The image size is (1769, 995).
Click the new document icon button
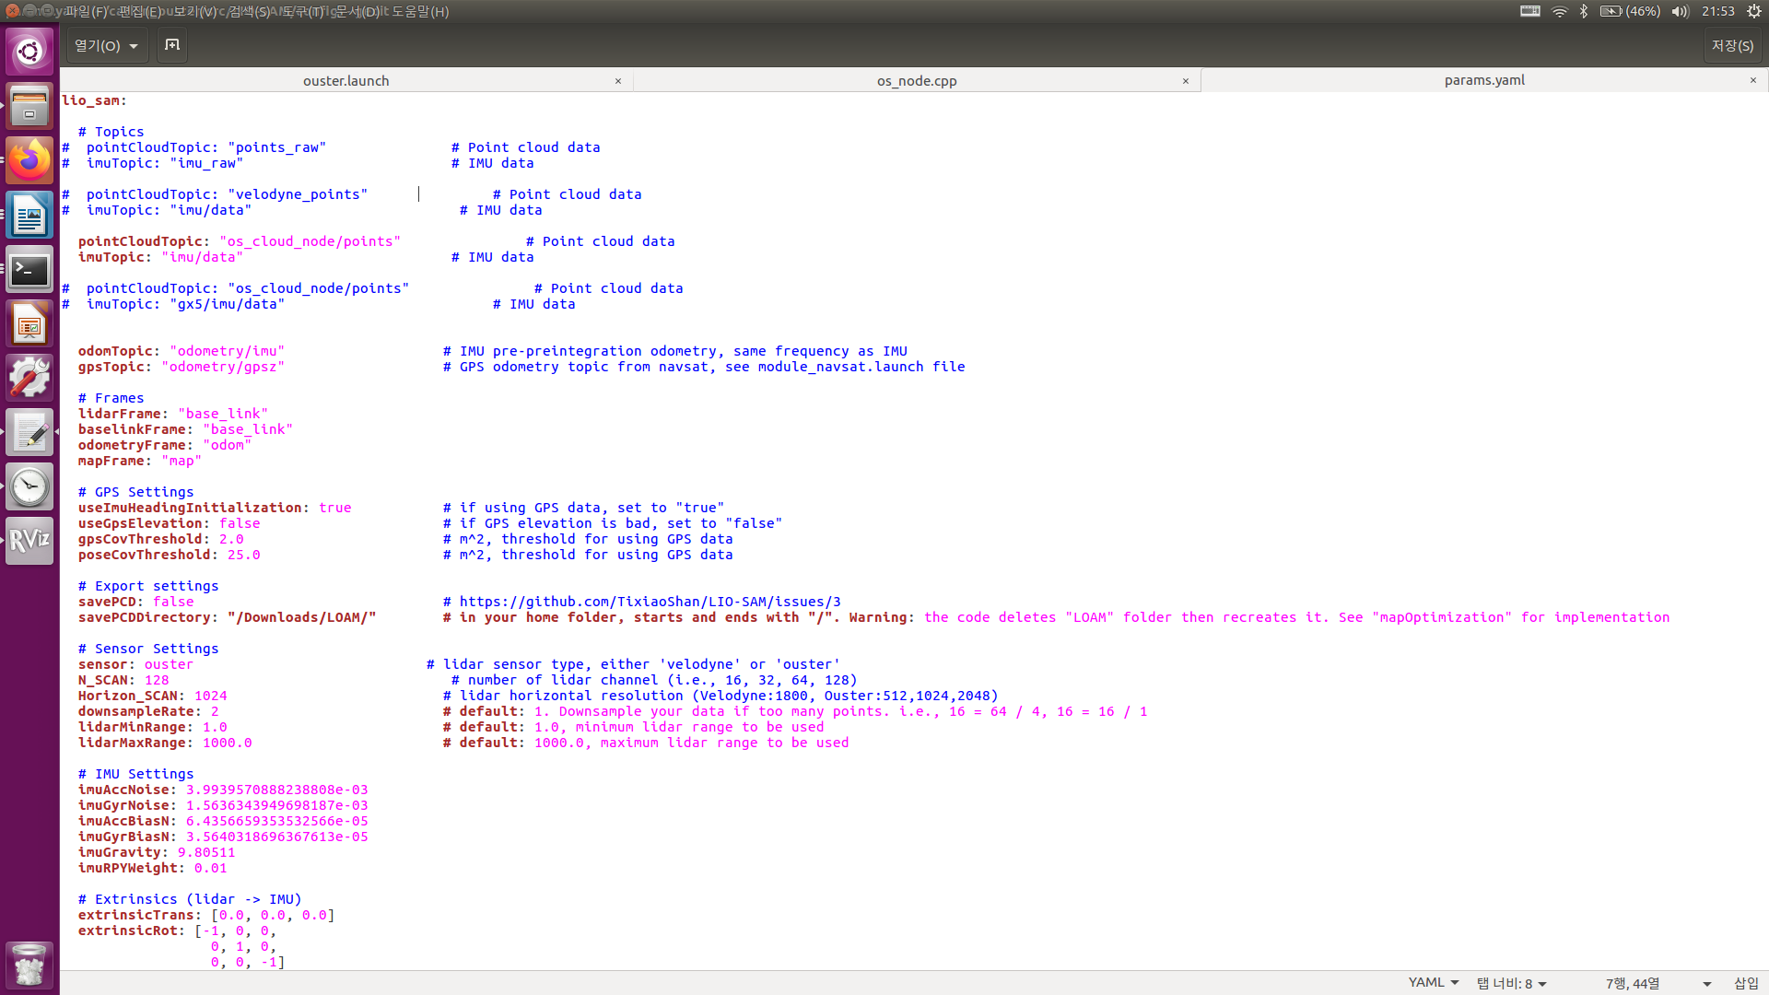click(x=172, y=45)
